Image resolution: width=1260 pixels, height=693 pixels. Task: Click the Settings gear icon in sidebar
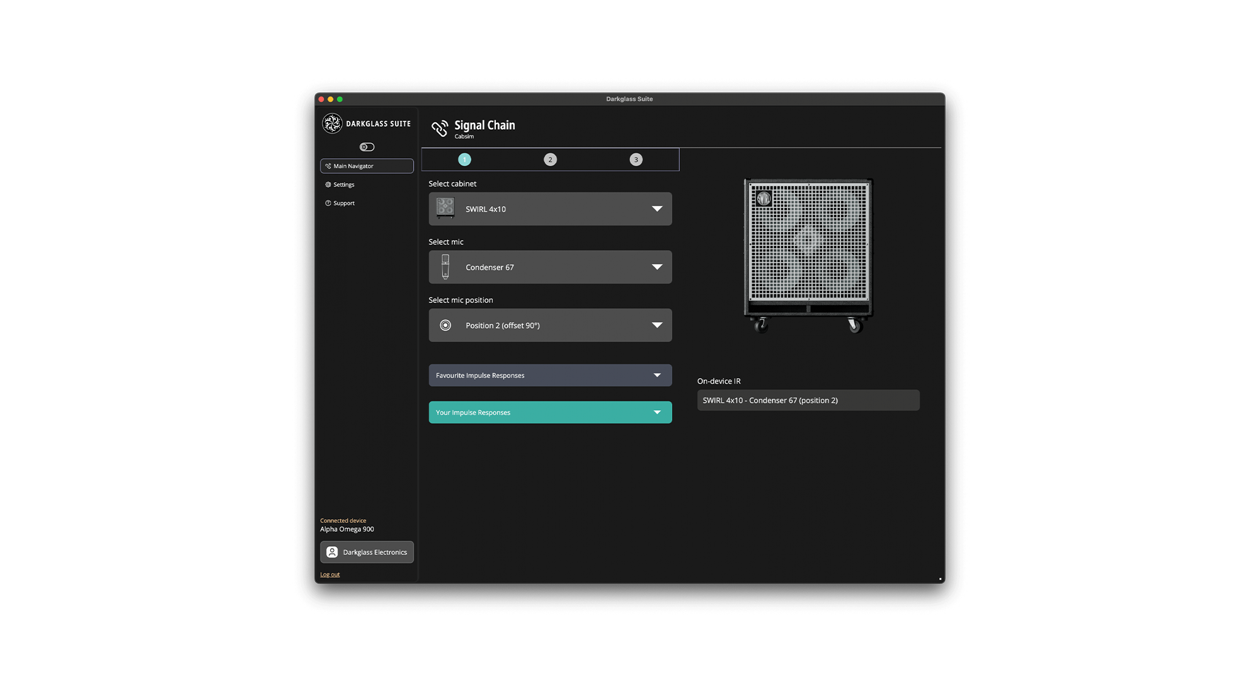[x=328, y=185]
